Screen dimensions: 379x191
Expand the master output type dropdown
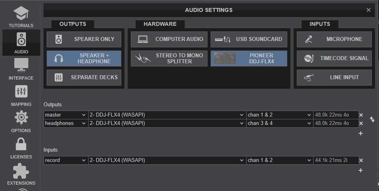pyautogui.click(x=65, y=115)
